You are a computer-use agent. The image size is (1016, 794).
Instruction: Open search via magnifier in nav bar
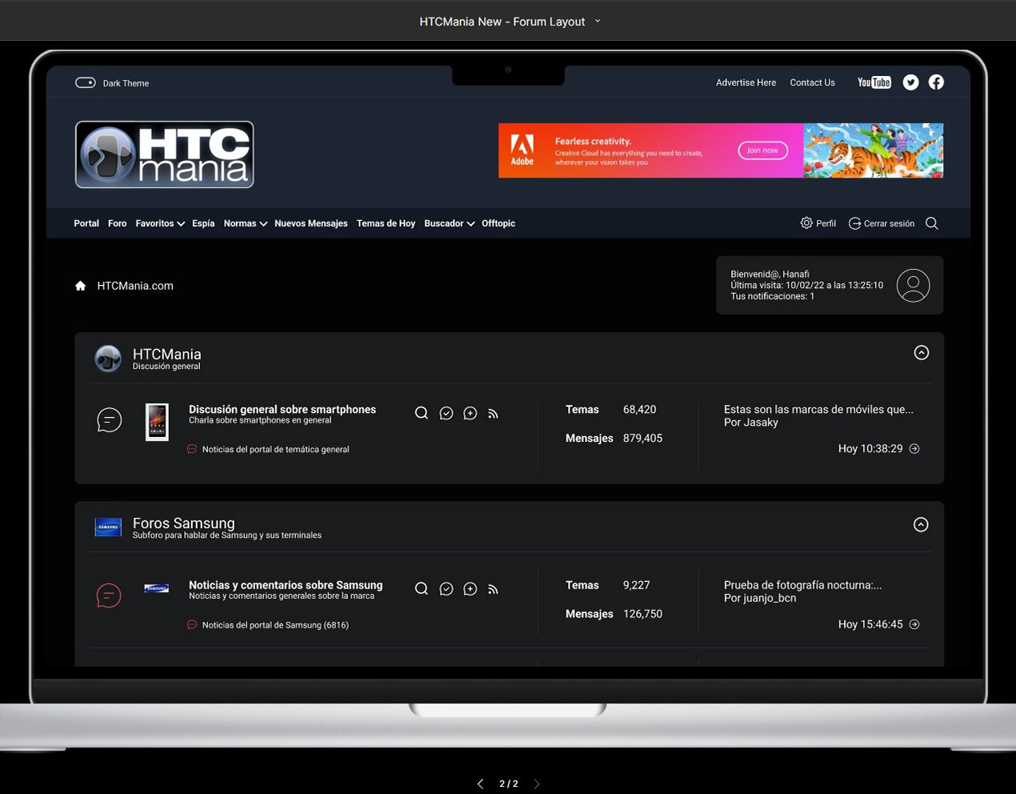pyautogui.click(x=932, y=223)
